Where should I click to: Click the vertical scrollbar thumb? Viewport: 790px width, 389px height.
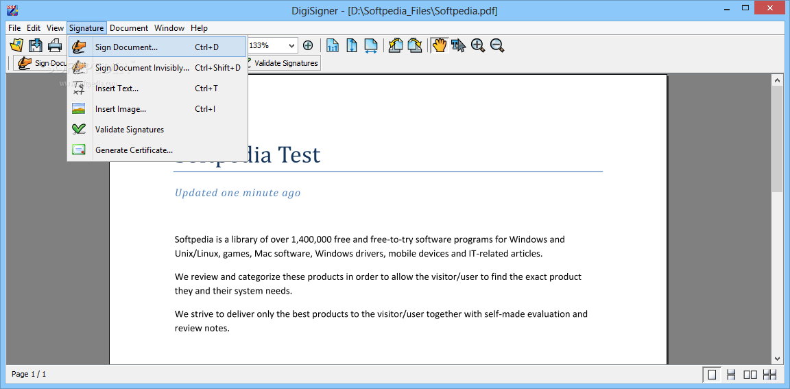click(778, 139)
